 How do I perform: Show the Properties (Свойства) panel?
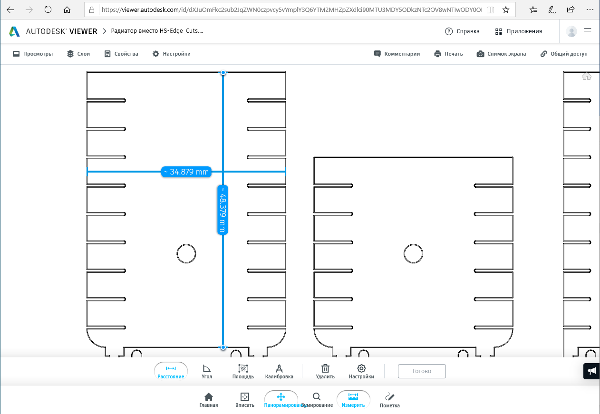121,54
